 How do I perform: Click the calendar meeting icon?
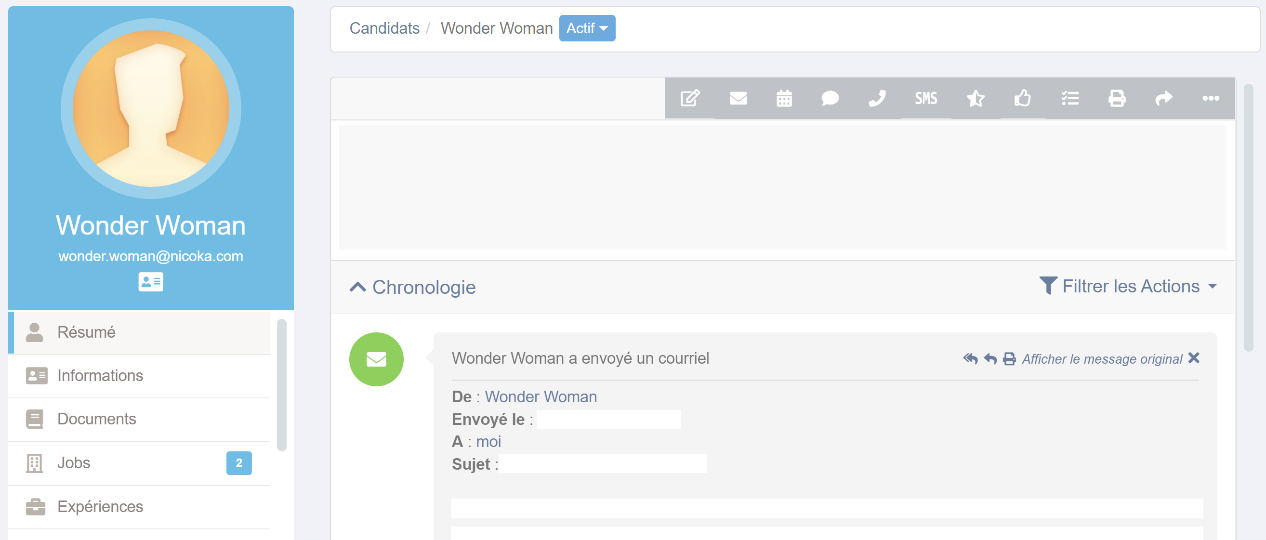[x=784, y=98]
